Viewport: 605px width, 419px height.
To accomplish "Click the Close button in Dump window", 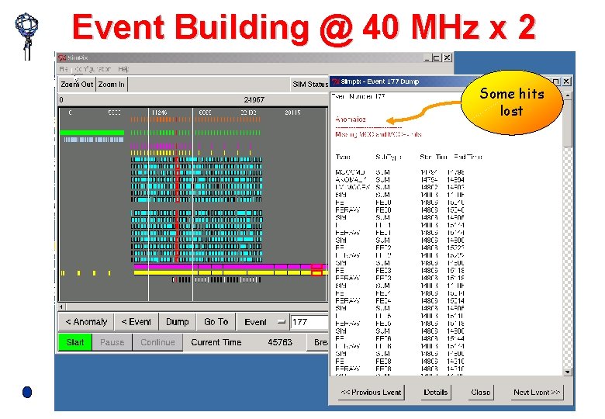I will [x=480, y=393].
